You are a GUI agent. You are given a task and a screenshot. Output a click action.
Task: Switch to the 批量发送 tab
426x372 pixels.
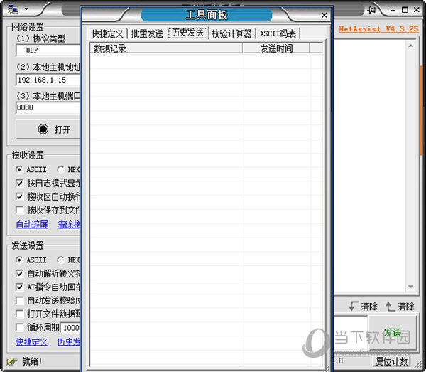147,33
